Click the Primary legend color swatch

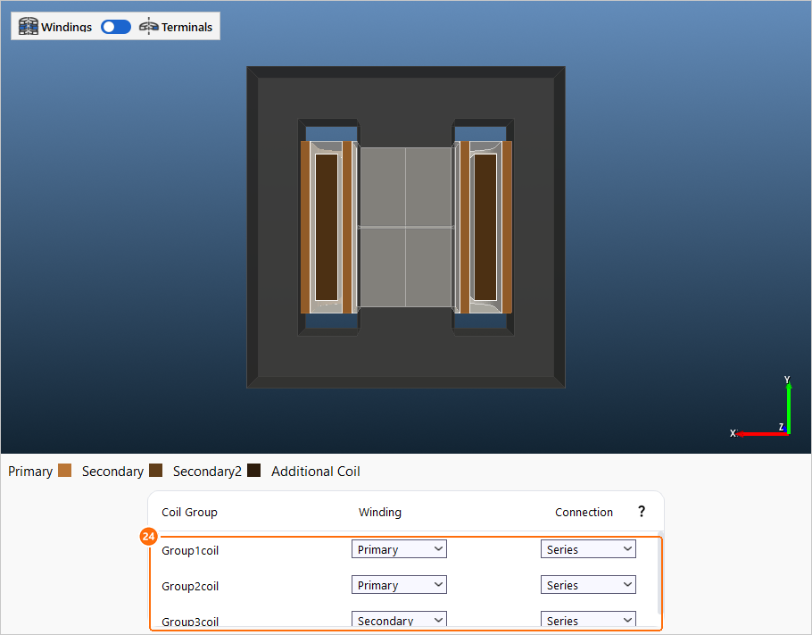tap(65, 470)
